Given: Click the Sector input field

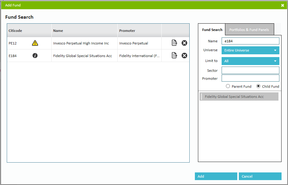Looking at the screenshot, I should (250, 70).
